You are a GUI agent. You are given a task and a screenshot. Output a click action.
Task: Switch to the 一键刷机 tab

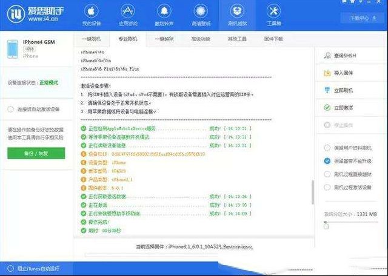pos(92,39)
